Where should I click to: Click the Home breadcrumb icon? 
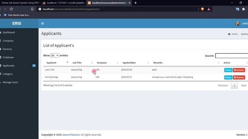pyautogui.click(x=229, y=34)
